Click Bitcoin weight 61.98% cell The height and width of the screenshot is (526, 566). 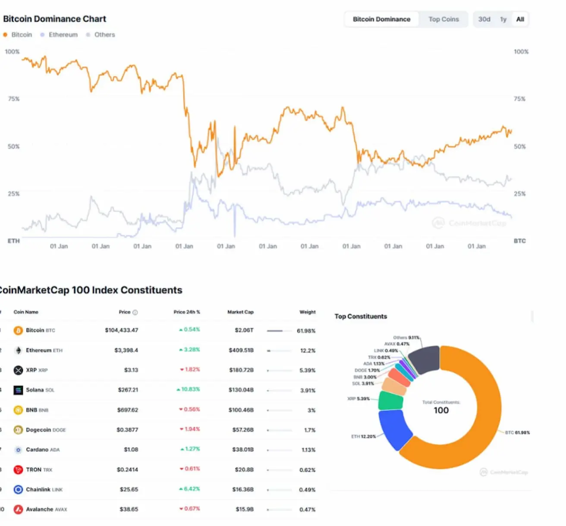pos(306,331)
